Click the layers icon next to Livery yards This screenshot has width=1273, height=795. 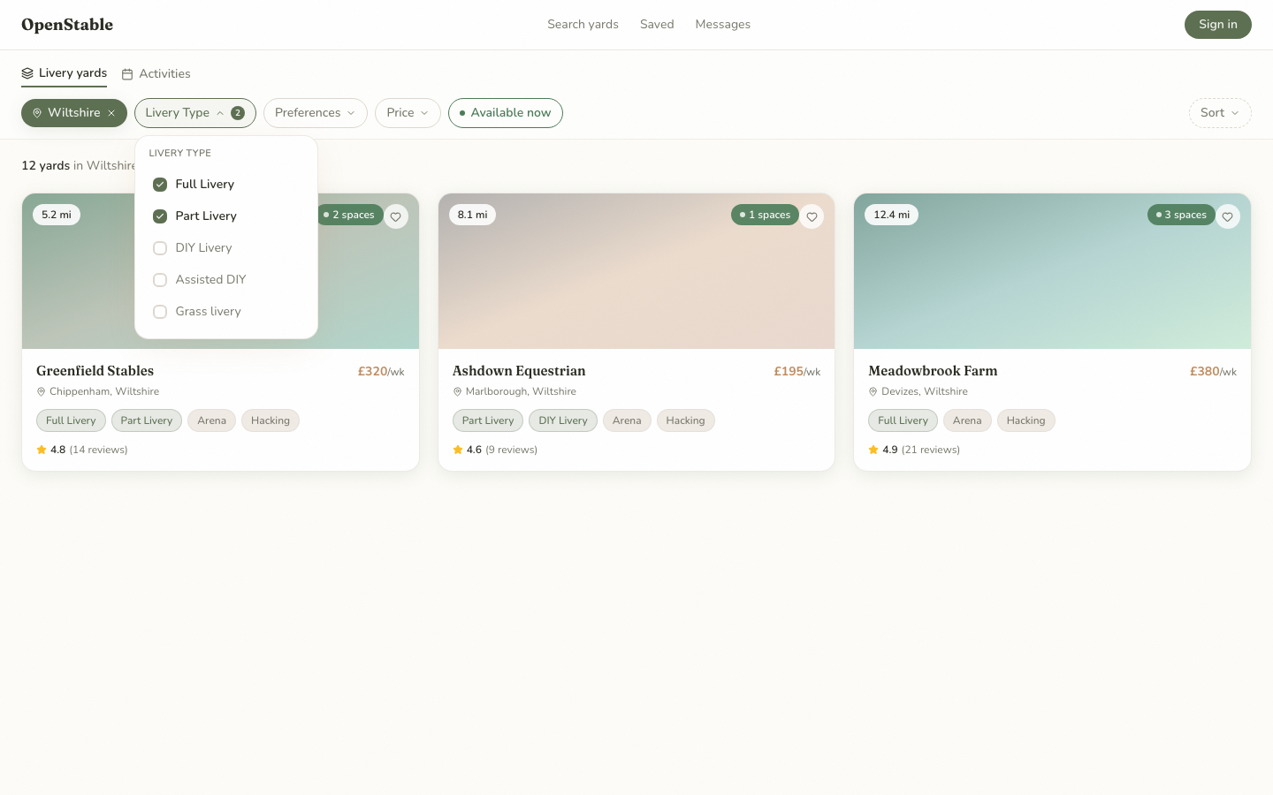click(x=27, y=73)
